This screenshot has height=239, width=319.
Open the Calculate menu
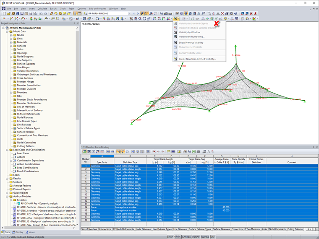coord(42,8)
